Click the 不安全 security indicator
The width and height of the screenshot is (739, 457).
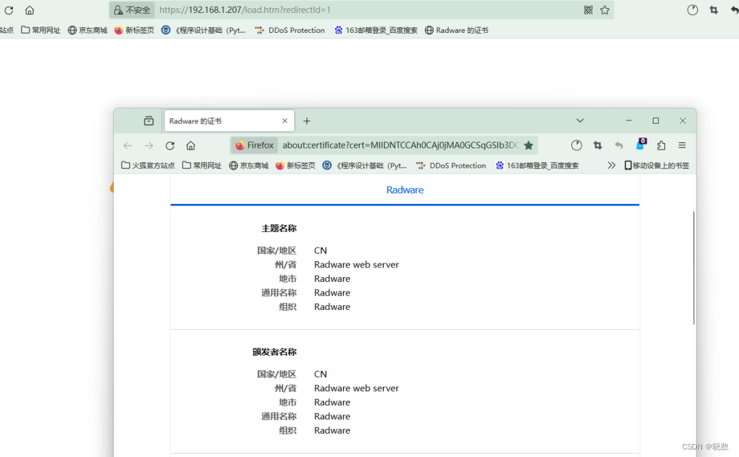pos(133,10)
